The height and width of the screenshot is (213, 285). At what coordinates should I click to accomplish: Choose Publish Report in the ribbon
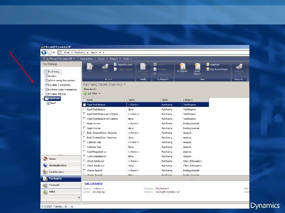(123, 69)
